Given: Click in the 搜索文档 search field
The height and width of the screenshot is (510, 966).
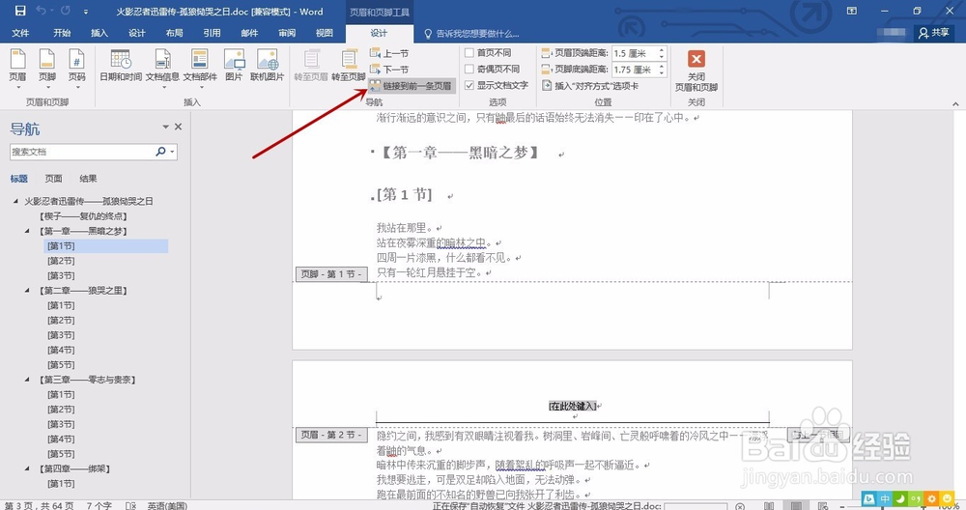Looking at the screenshot, I should [82, 152].
